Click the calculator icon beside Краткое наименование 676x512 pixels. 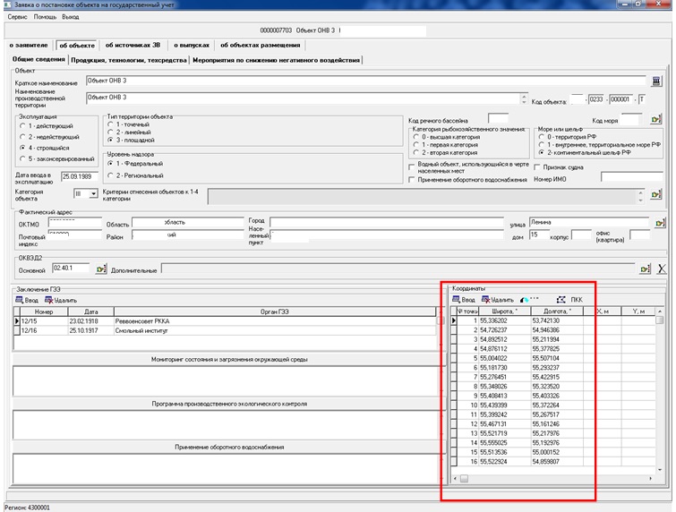(x=656, y=81)
